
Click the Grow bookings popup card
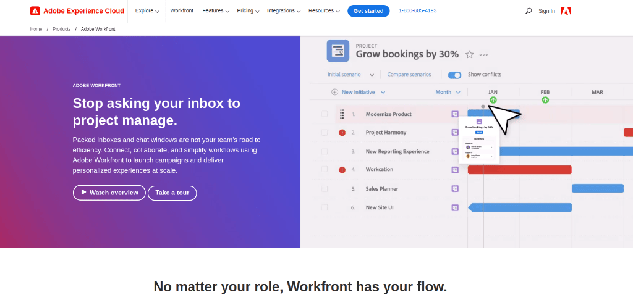tap(479, 140)
